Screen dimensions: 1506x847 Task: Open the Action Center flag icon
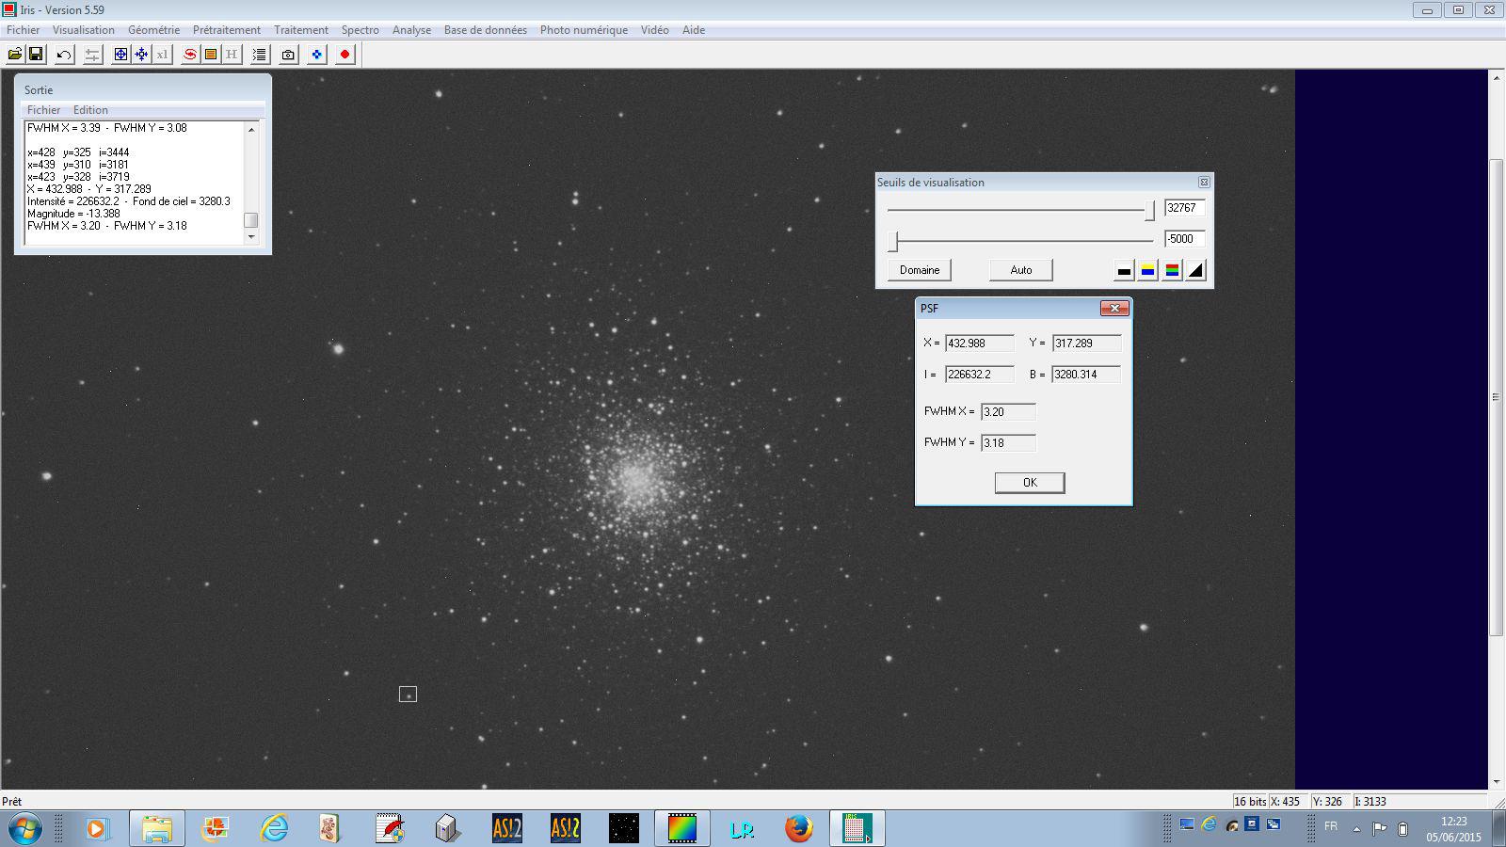pyautogui.click(x=1380, y=829)
